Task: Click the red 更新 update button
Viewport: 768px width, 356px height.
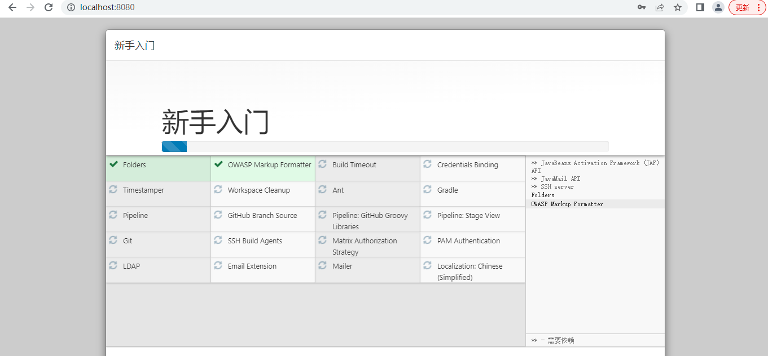Action: [x=747, y=7]
